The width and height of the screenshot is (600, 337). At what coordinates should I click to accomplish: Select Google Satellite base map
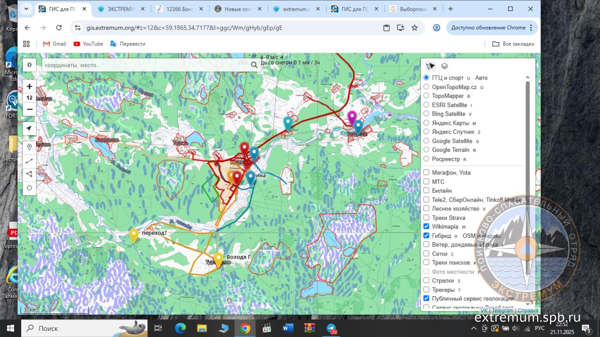(426, 141)
